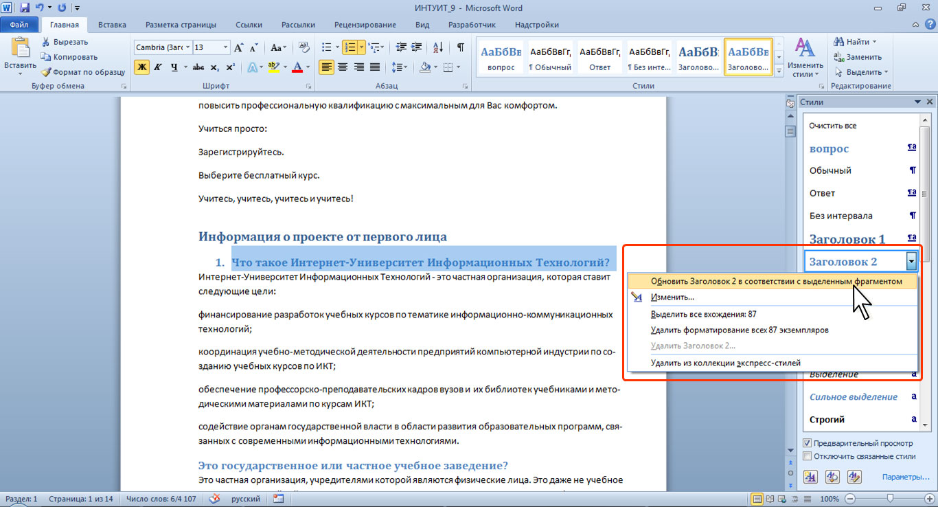This screenshot has height=507, width=938.
Task: Toggle subscript (x₂) formatting
Action: 214,67
